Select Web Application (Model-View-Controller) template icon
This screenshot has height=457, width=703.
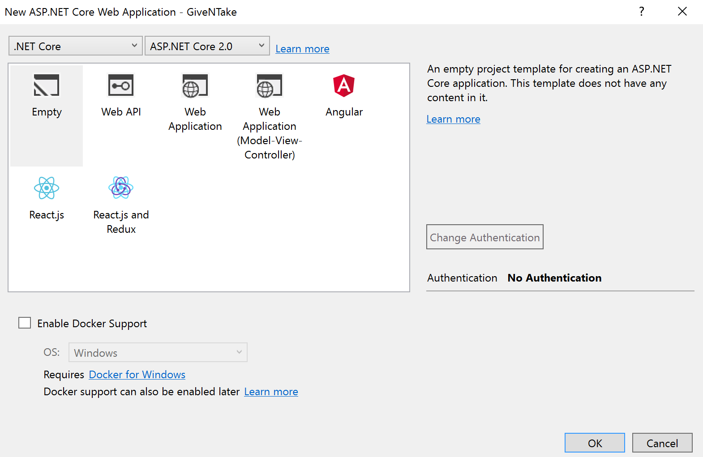coord(269,85)
